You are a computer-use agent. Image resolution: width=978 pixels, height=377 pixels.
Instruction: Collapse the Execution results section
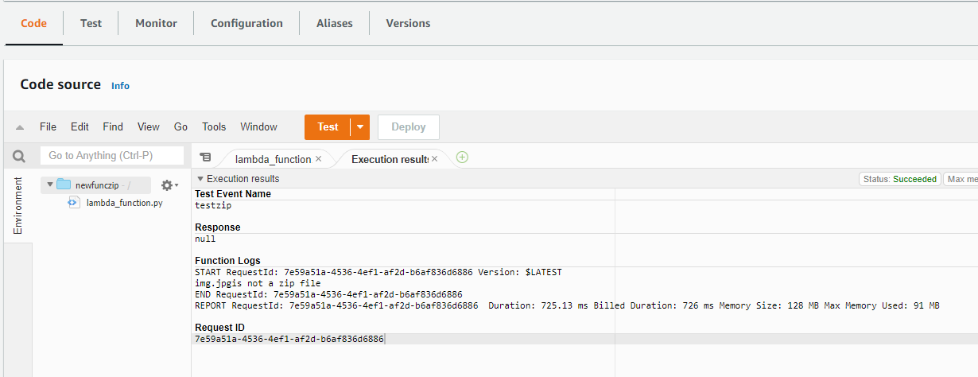click(200, 179)
